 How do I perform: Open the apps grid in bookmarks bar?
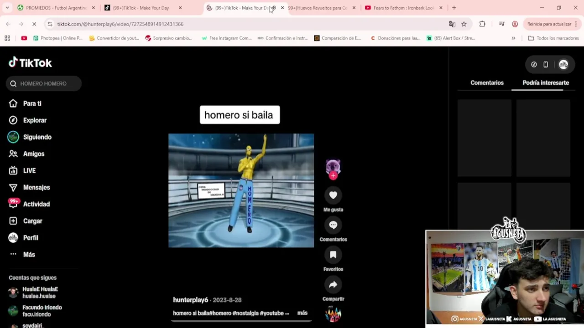pyautogui.click(x=7, y=38)
